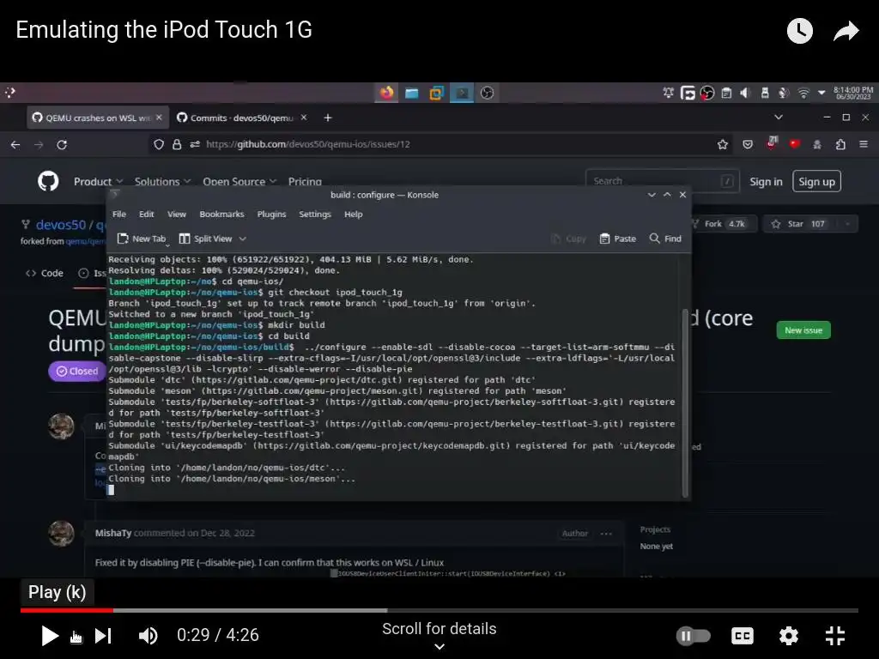Viewport: 879px width, 659px height.
Task: Exit full screen mode
Action: point(835,636)
